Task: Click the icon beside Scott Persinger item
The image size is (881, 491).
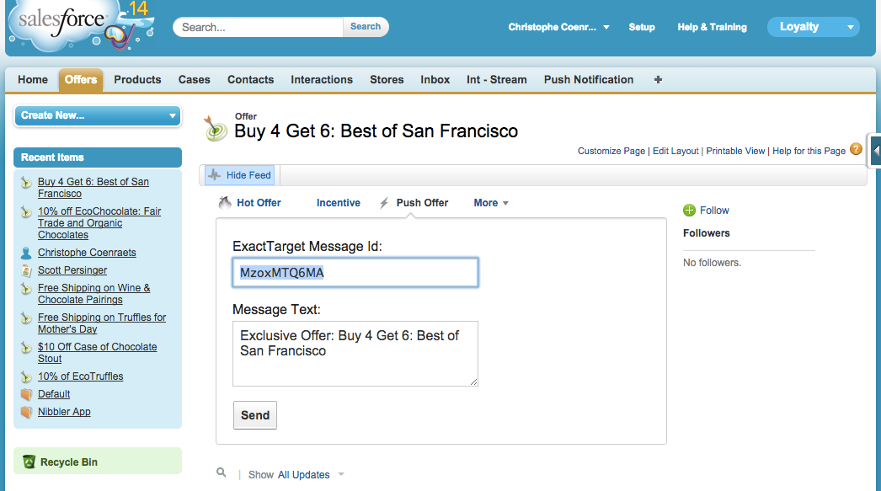Action: click(x=26, y=270)
